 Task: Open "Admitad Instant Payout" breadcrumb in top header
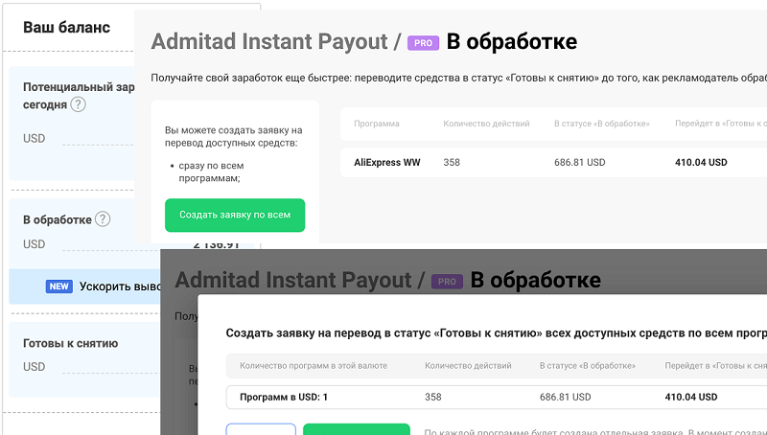269,41
